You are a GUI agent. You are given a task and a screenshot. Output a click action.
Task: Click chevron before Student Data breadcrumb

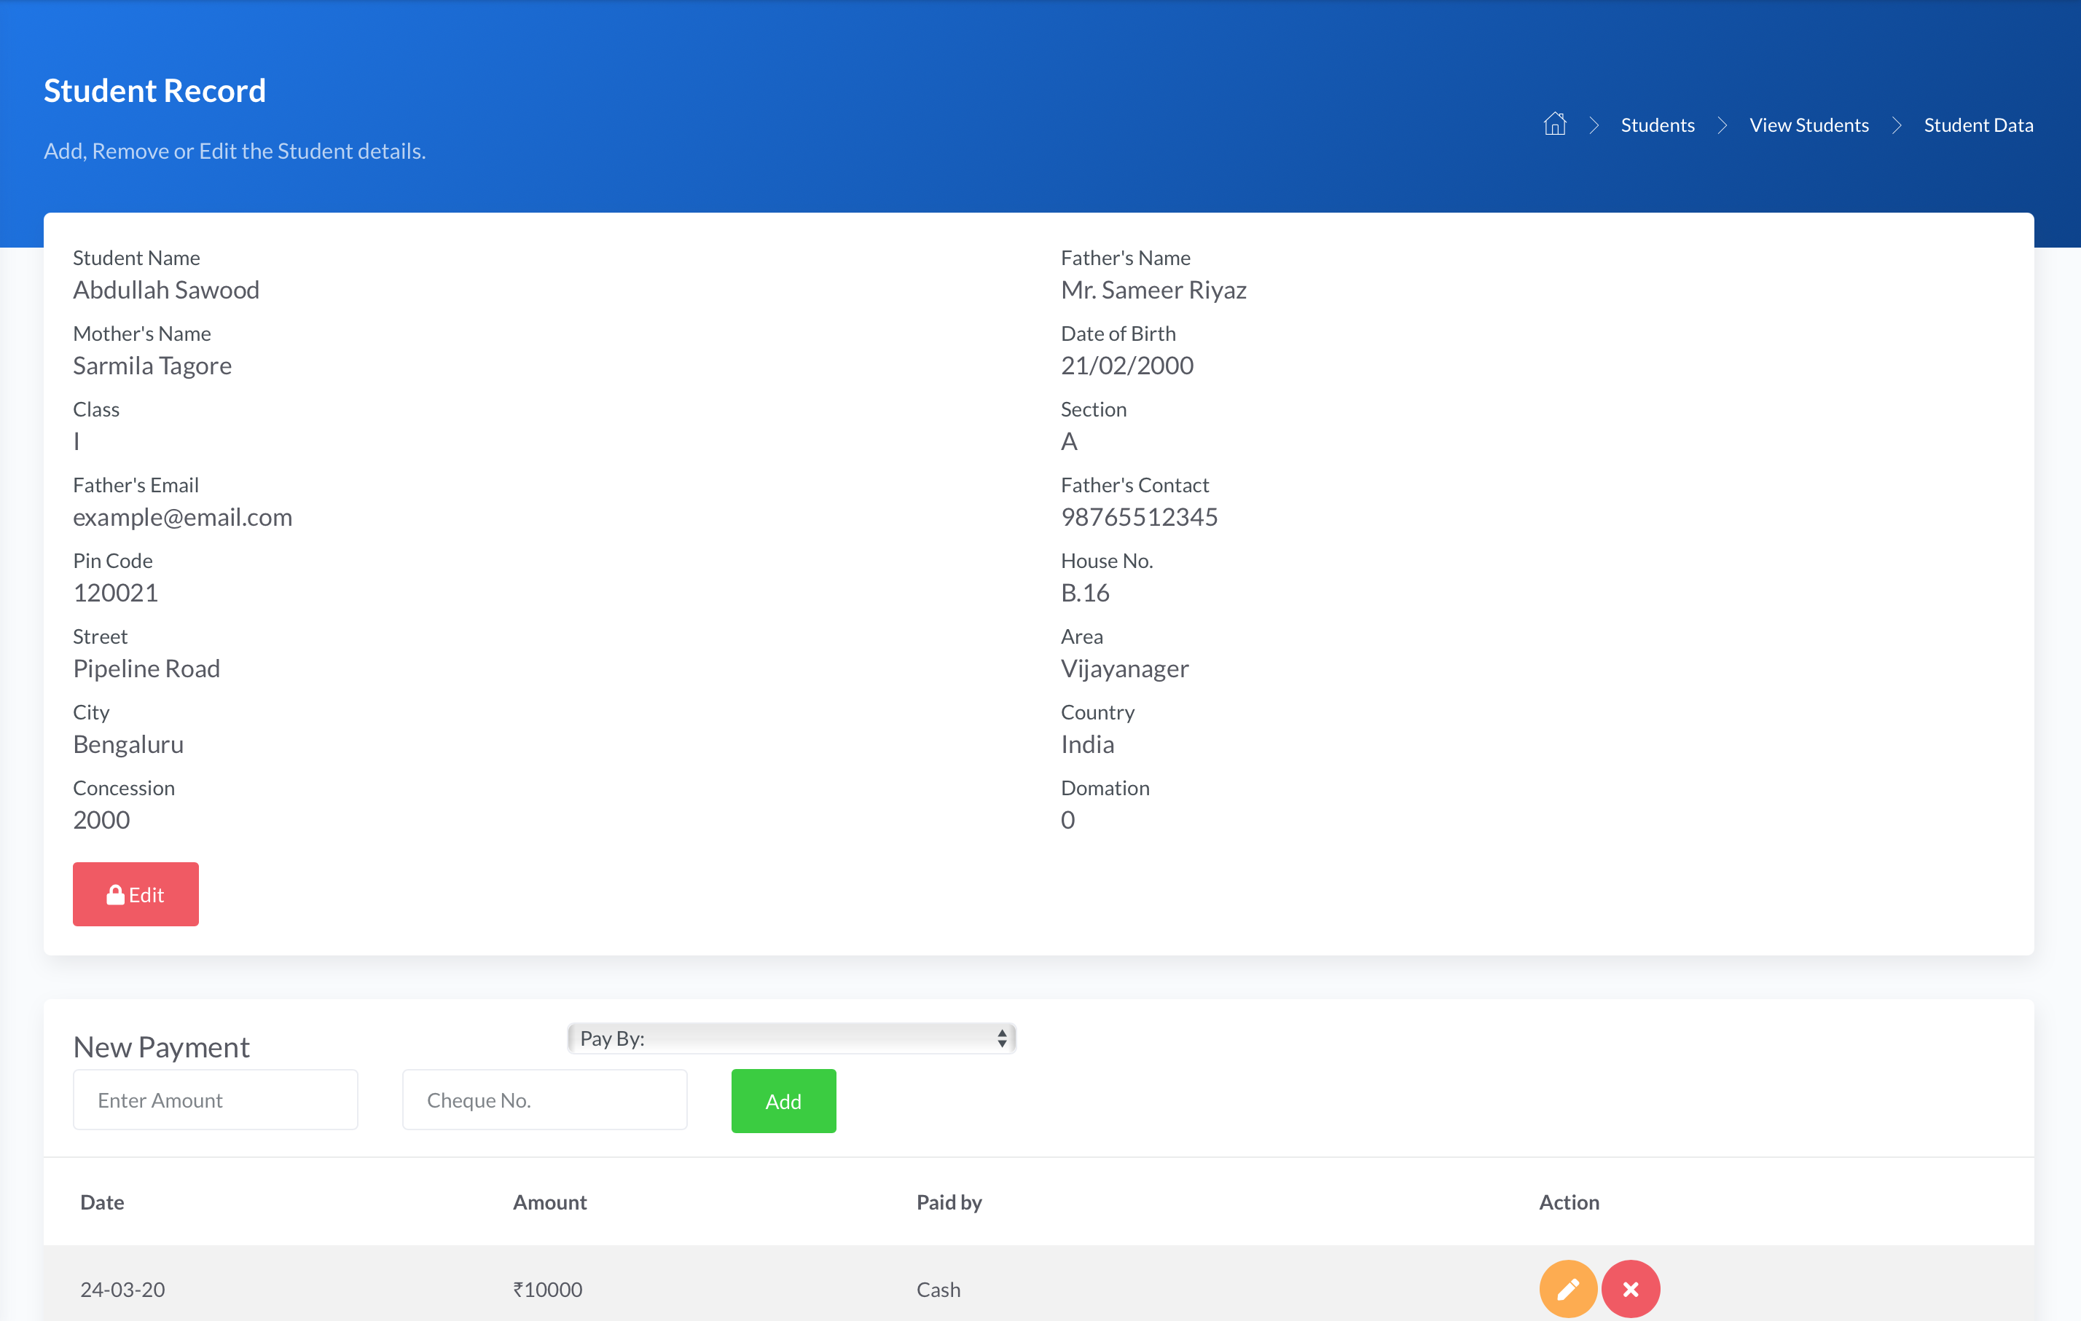pos(1896,125)
